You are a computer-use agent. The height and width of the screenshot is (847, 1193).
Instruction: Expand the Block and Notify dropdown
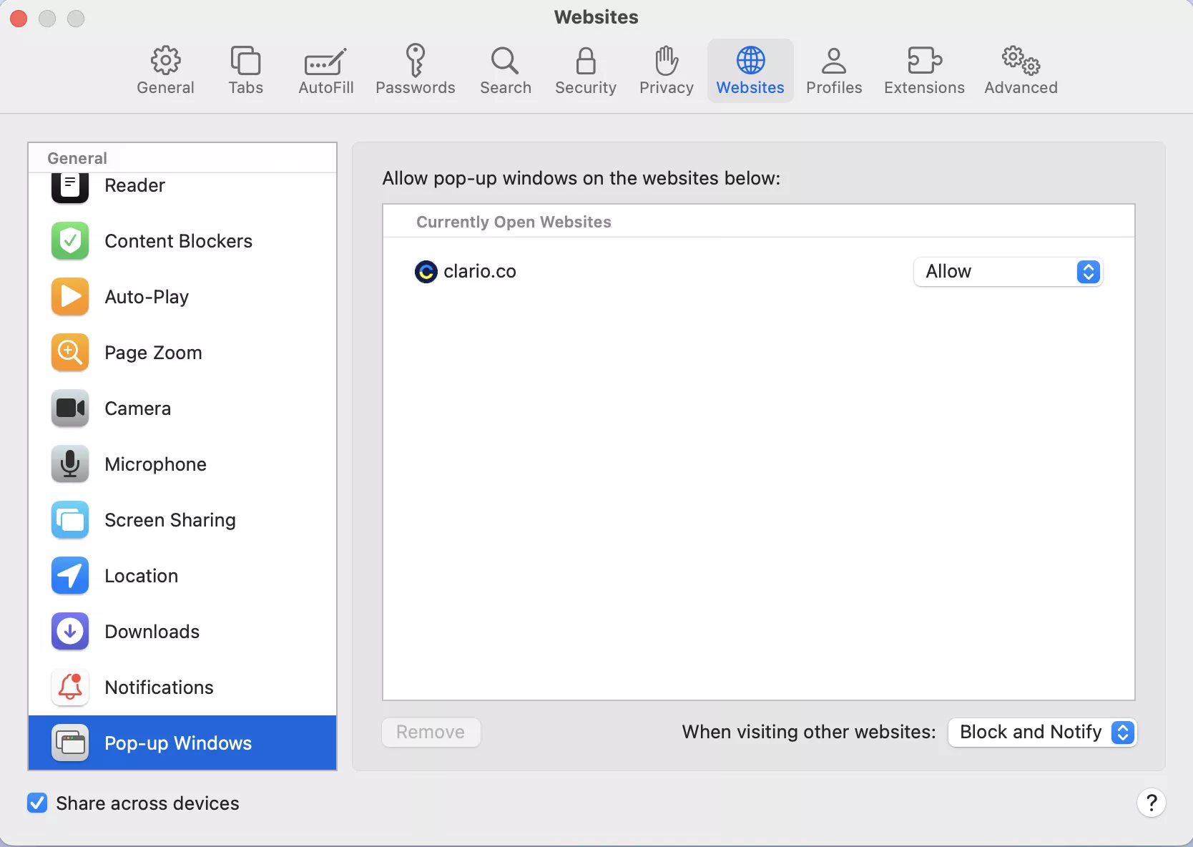1042,733
